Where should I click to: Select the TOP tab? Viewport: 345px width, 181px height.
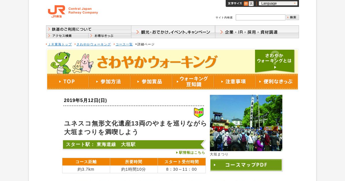pyautogui.click(x=68, y=82)
